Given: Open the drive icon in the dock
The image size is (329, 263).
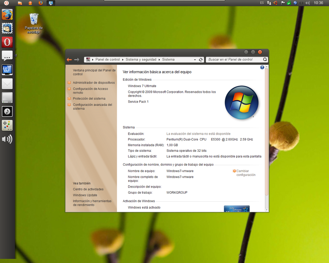Looking at the screenshot, I should point(7,98).
